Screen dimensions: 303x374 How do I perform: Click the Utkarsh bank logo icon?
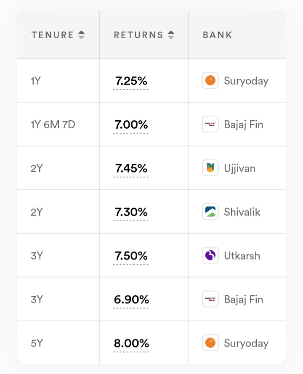coord(210,255)
